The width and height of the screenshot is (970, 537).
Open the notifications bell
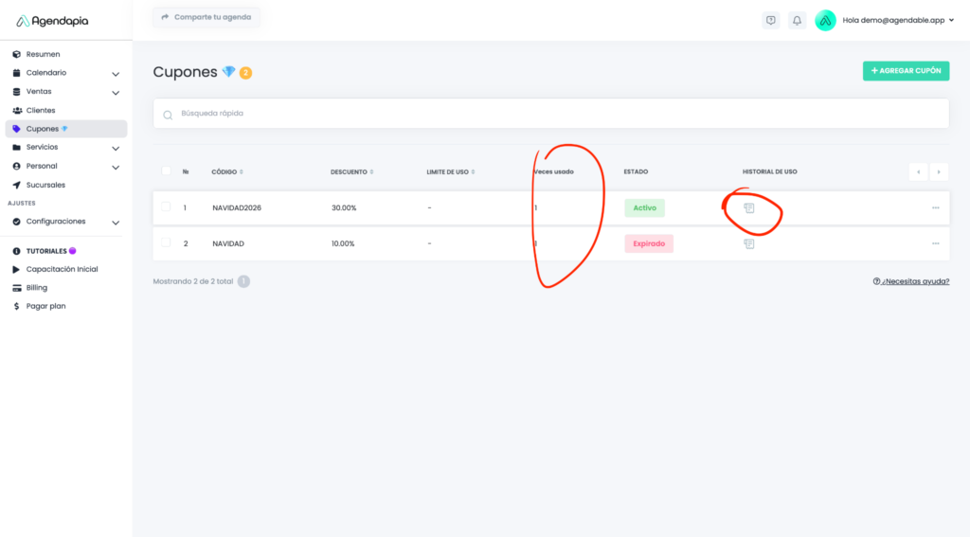pyautogui.click(x=797, y=20)
